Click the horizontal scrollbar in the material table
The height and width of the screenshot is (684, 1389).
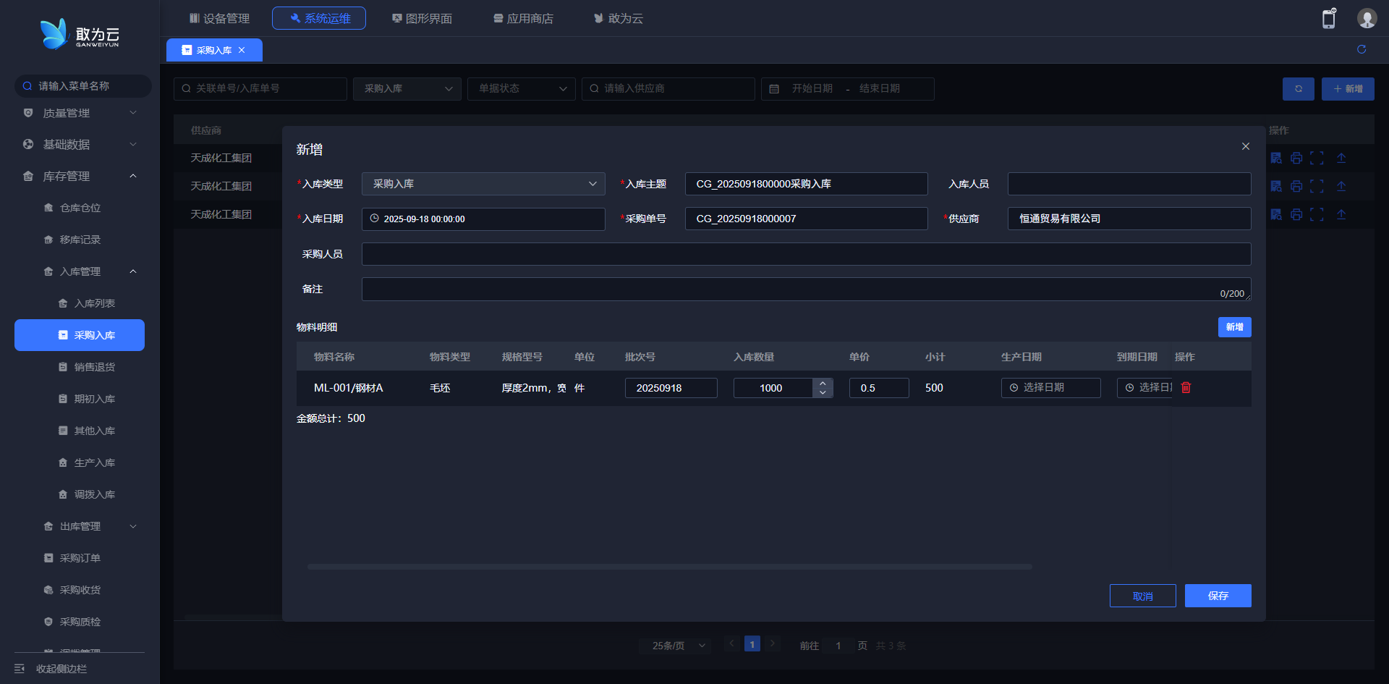click(669, 567)
